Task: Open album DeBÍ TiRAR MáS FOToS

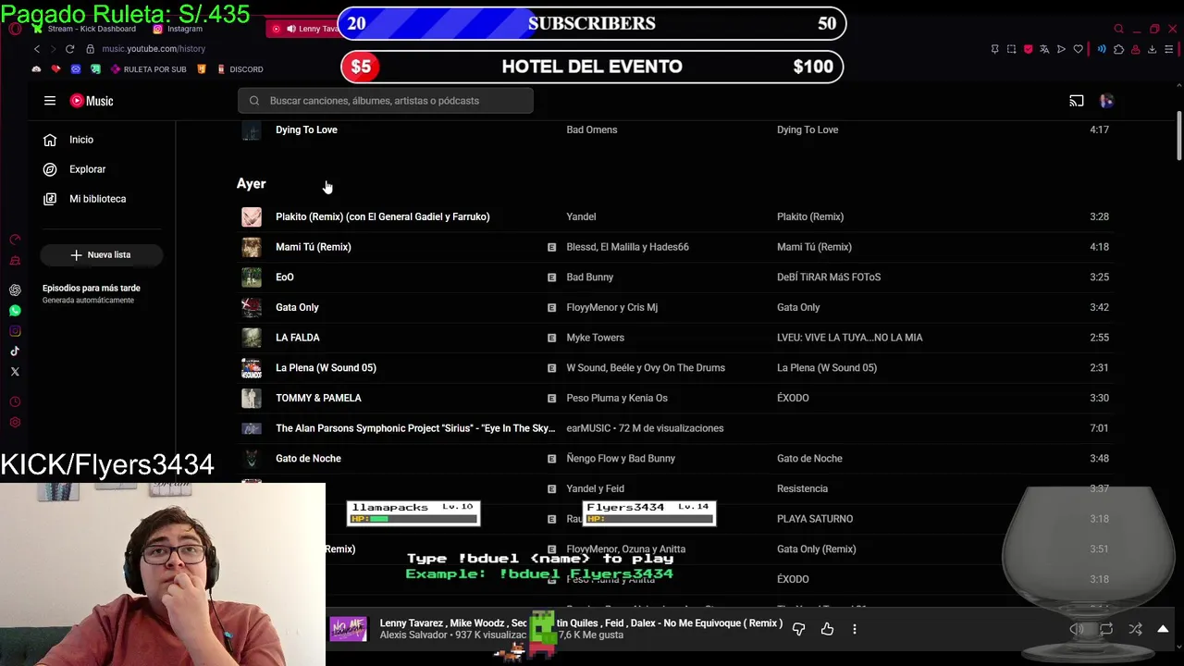Action: [x=829, y=277]
